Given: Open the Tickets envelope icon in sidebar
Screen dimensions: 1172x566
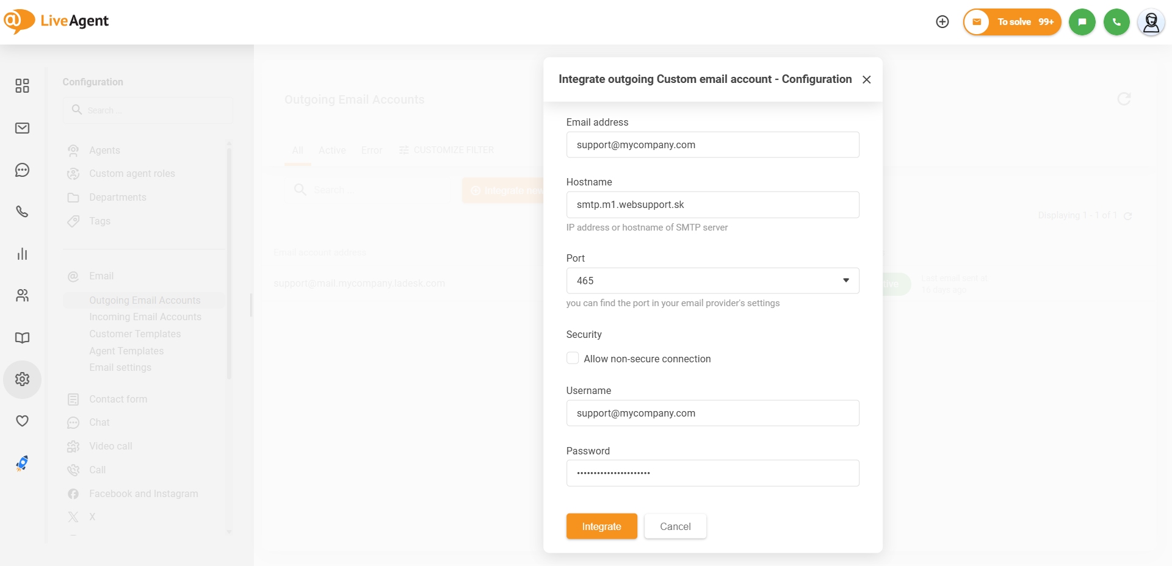Looking at the screenshot, I should click(22, 128).
